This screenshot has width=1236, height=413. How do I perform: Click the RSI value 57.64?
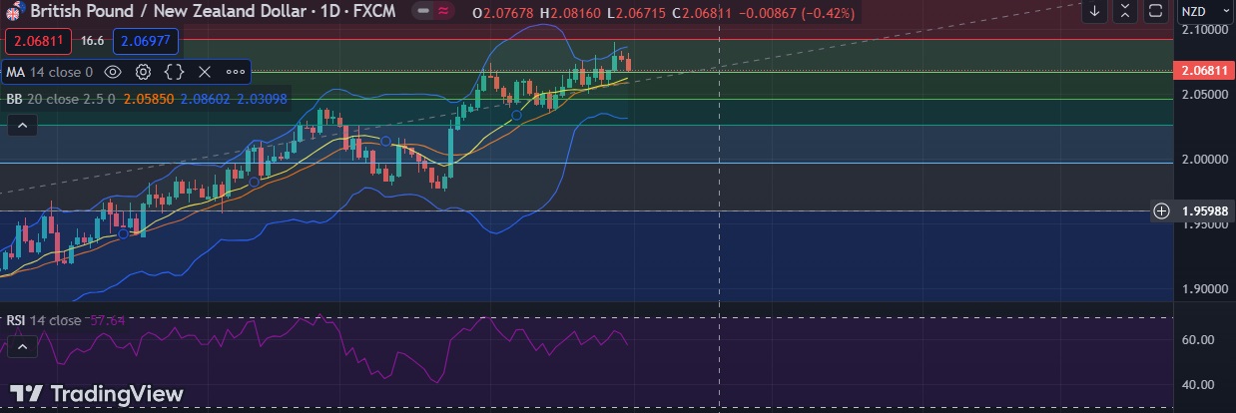[x=107, y=320]
